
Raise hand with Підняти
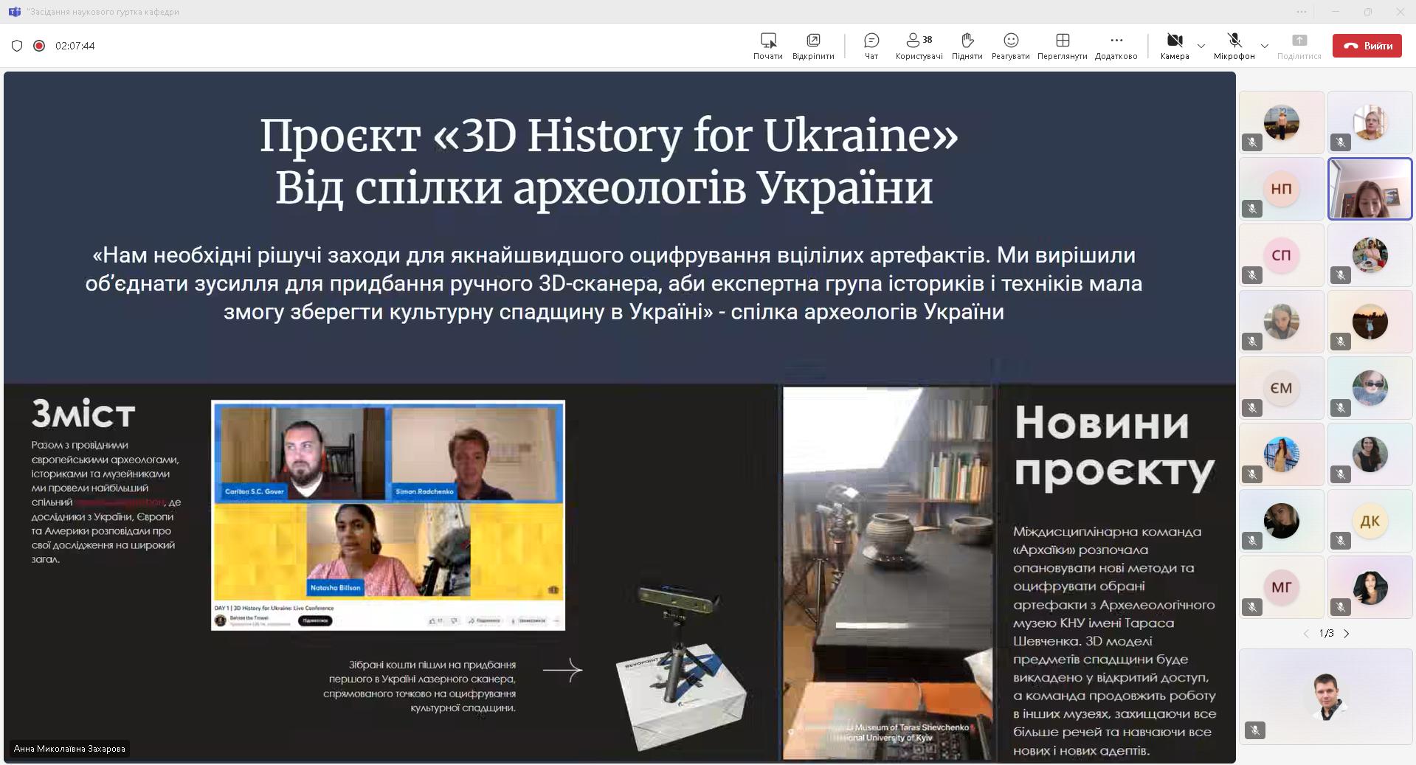point(967,46)
